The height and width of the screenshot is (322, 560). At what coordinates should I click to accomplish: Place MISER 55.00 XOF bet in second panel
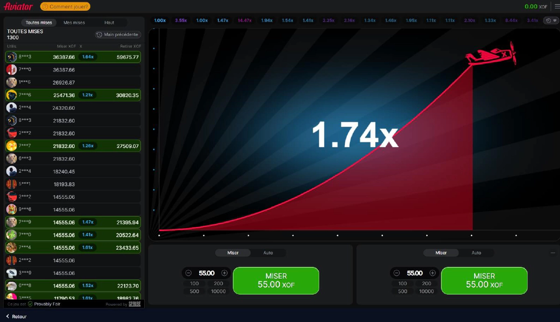tap(484, 280)
